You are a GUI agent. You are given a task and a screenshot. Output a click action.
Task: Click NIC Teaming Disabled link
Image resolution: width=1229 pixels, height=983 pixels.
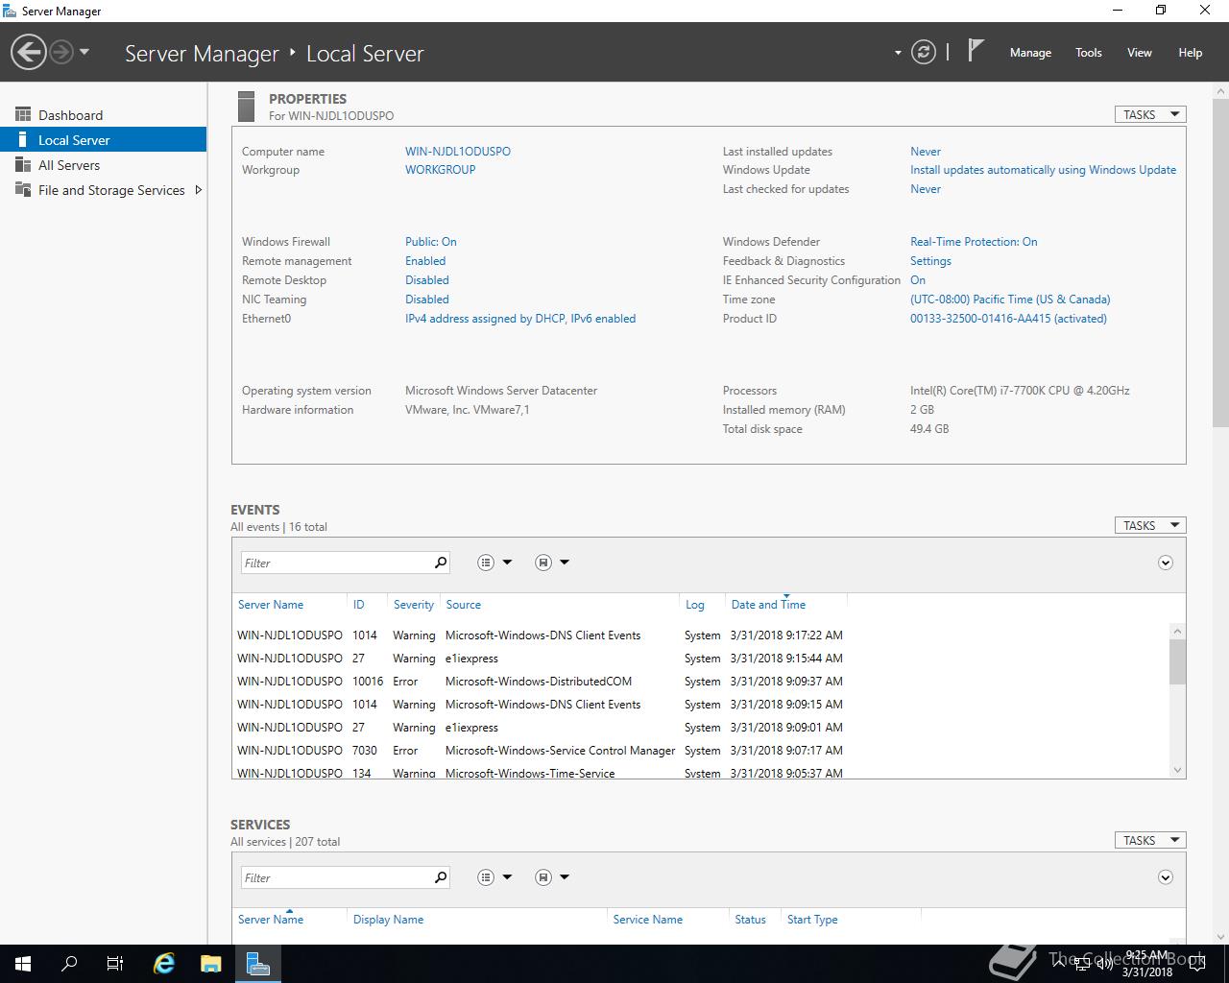coord(427,300)
